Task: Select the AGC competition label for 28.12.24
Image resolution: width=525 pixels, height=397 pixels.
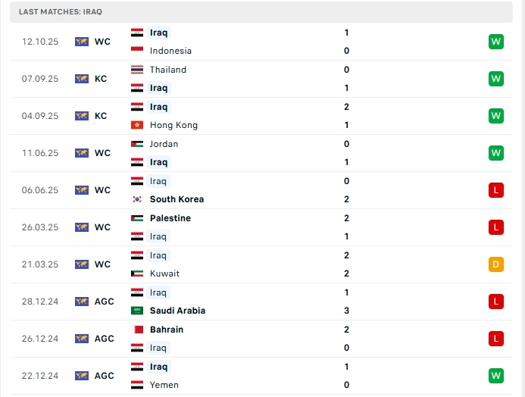Action: (x=105, y=302)
